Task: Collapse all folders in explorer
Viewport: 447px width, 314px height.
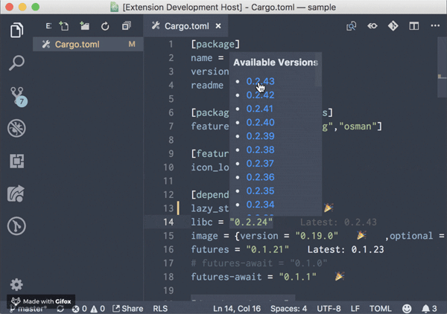Action: click(126, 26)
